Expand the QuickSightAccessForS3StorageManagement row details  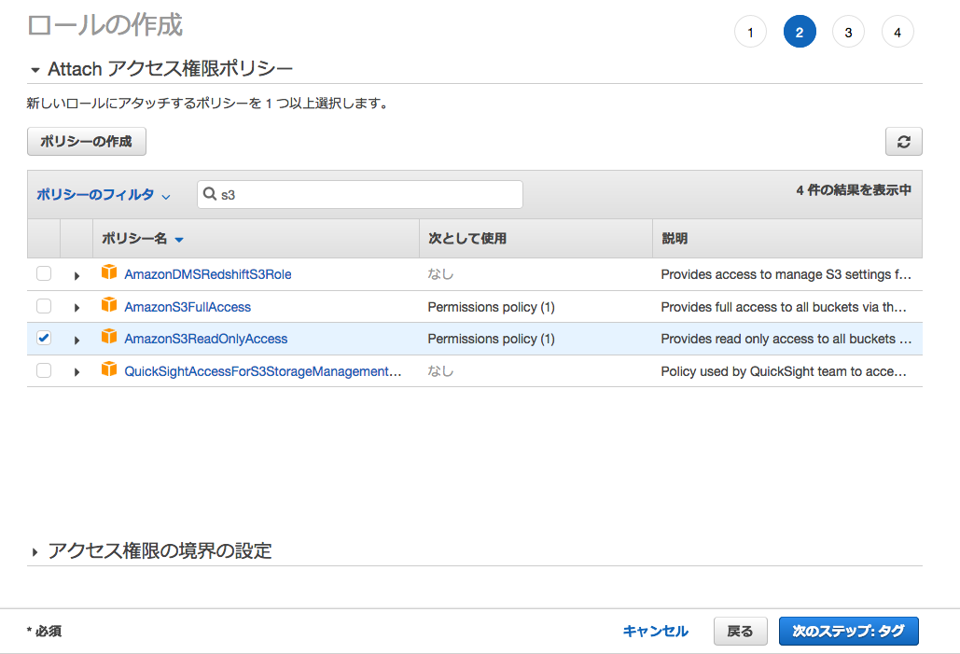point(77,371)
